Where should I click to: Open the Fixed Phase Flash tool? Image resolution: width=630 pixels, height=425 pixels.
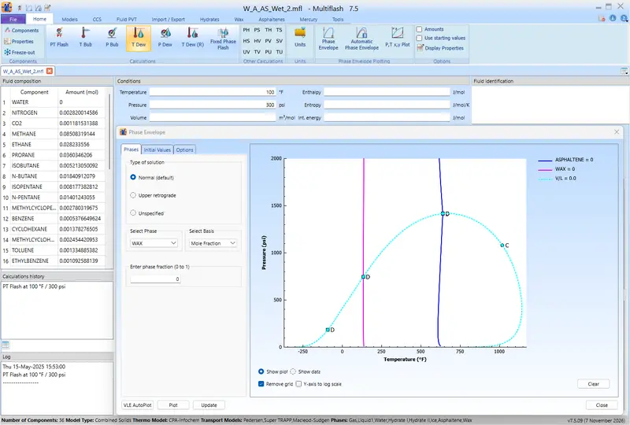coord(223,37)
